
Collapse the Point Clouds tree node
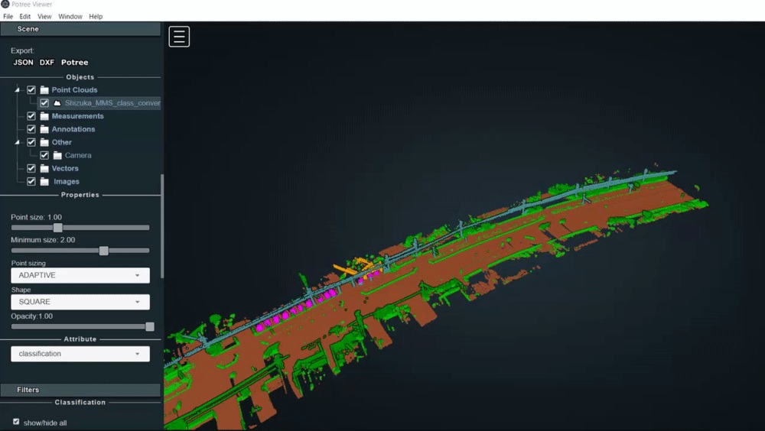[x=18, y=90]
